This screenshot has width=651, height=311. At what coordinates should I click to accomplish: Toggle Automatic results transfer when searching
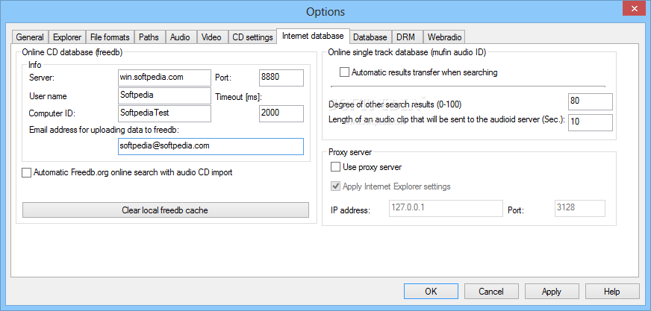[x=345, y=73]
